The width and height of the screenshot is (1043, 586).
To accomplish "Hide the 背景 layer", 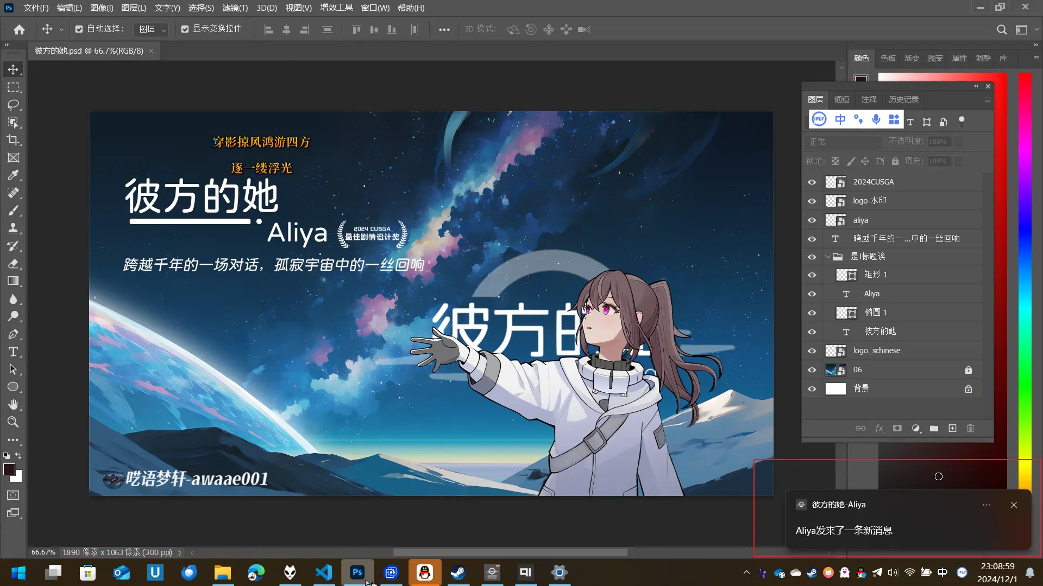I will coord(812,389).
